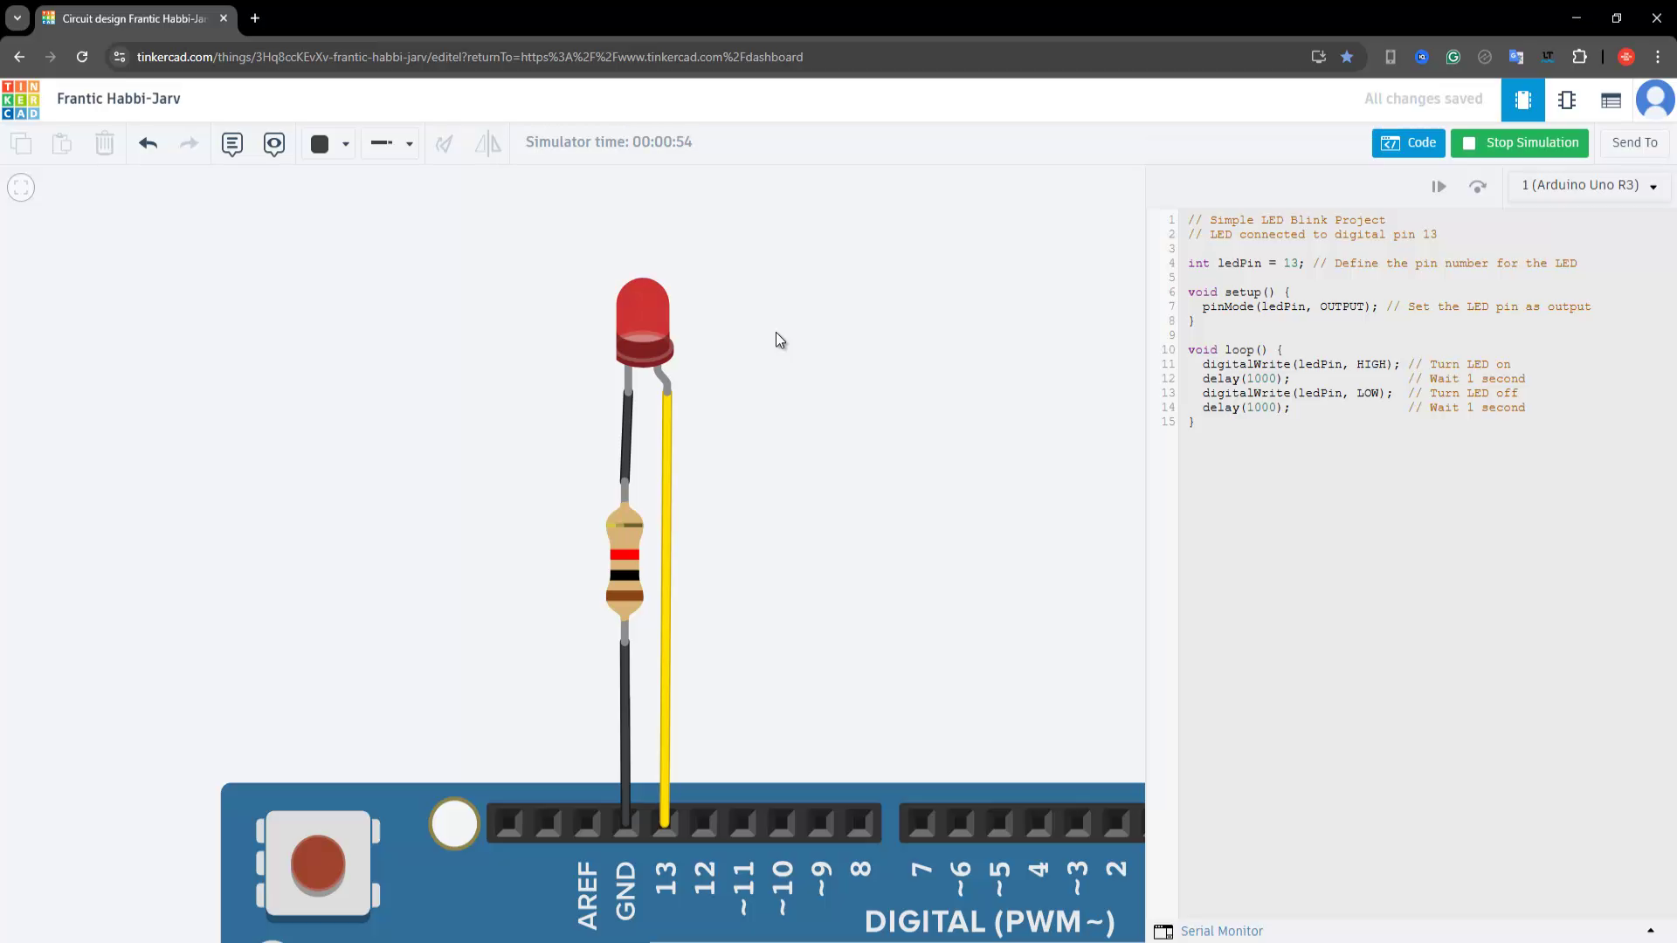Switch to schematic view icon
Image resolution: width=1677 pixels, height=943 pixels.
1568,100
